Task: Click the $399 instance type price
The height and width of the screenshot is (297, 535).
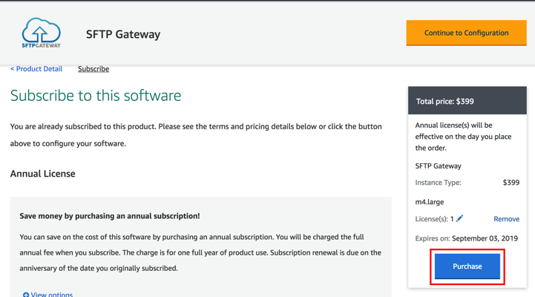Action: point(511,183)
